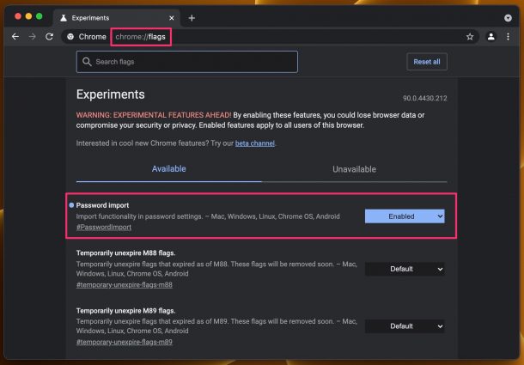Viewport: 524px width, 365px height.
Task: Switch to the Unavailable tab
Action: [354, 169]
